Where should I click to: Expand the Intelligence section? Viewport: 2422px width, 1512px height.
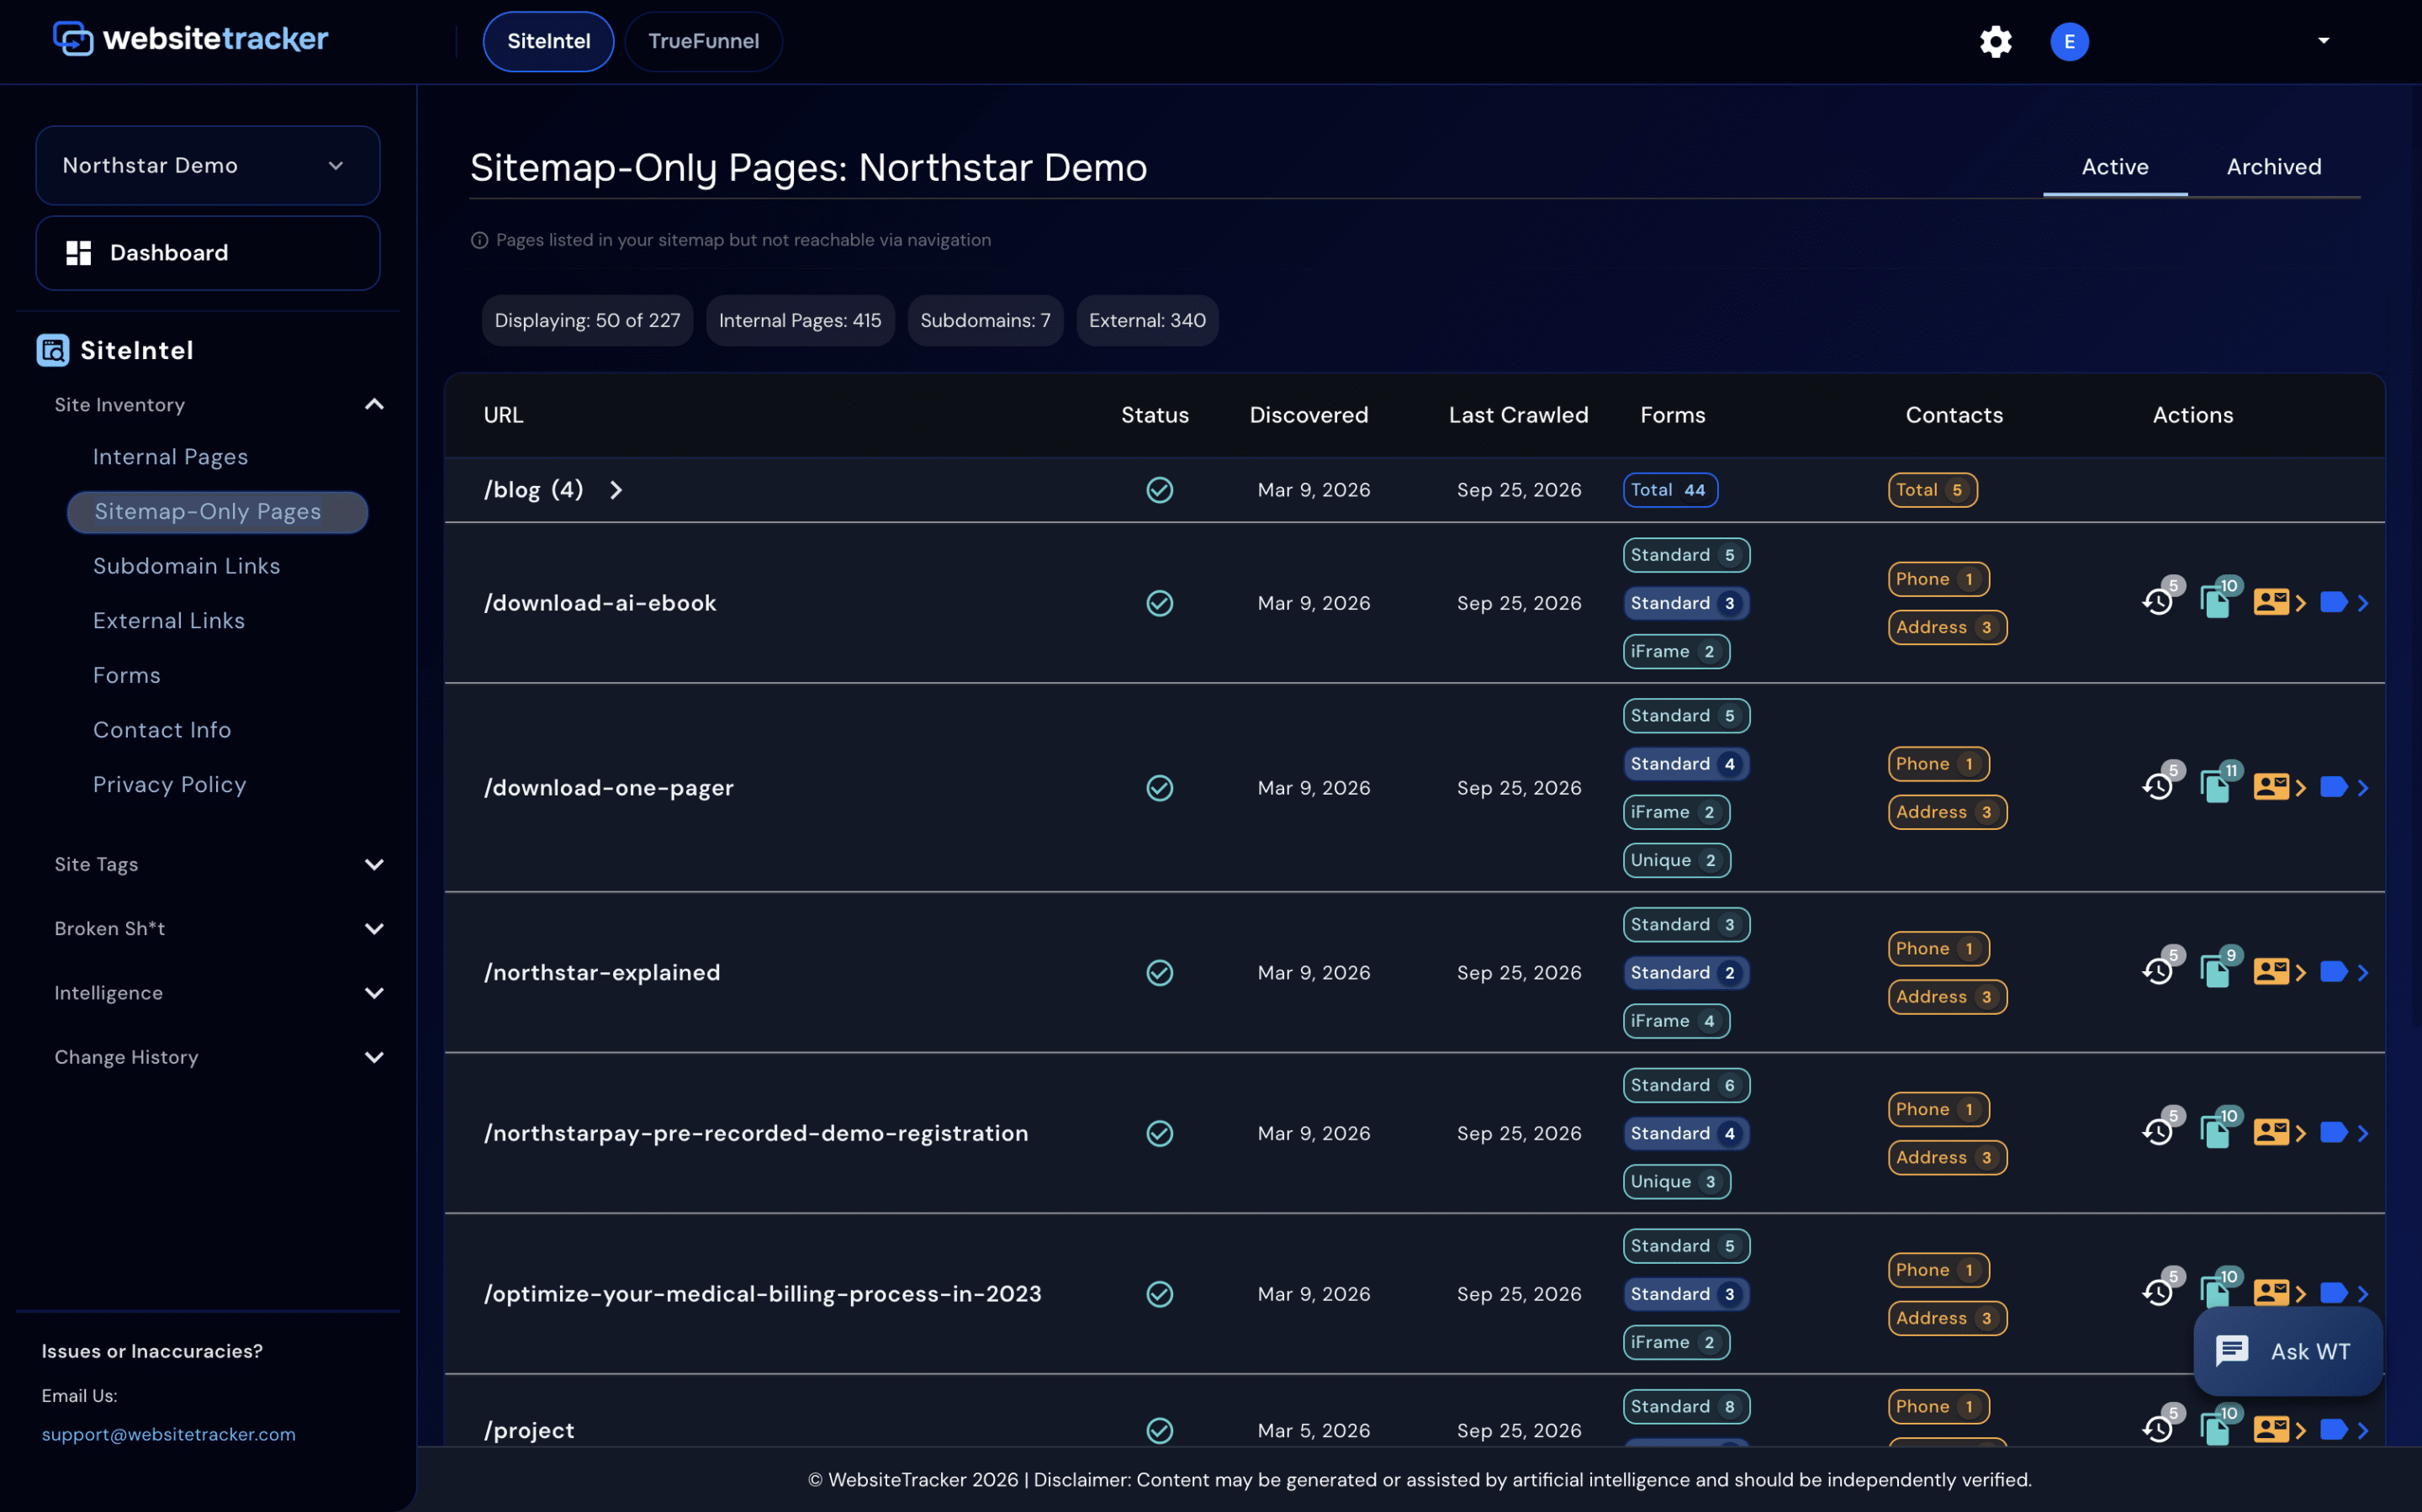tap(374, 993)
